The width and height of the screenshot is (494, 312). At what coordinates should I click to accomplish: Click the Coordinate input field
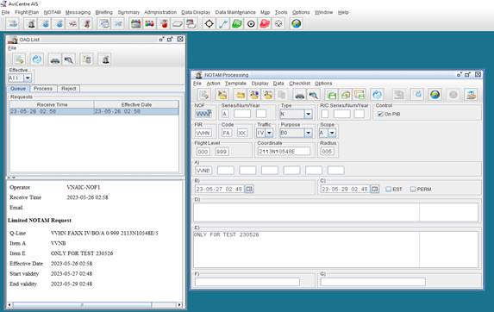tap(284, 152)
